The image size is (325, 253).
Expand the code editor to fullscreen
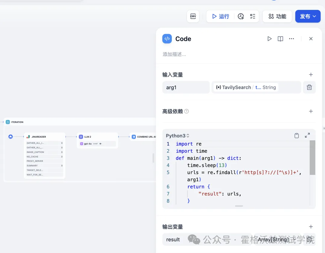pos(307,136)
